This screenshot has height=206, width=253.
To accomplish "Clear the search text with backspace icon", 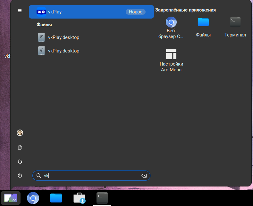I will (x=144, y=176).
